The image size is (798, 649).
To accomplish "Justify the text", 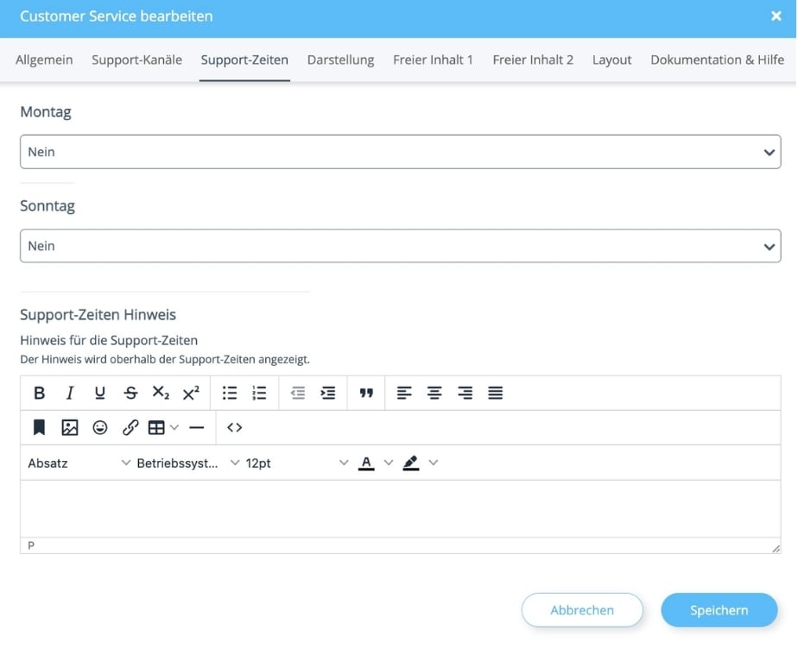I will tap(495, 394).
